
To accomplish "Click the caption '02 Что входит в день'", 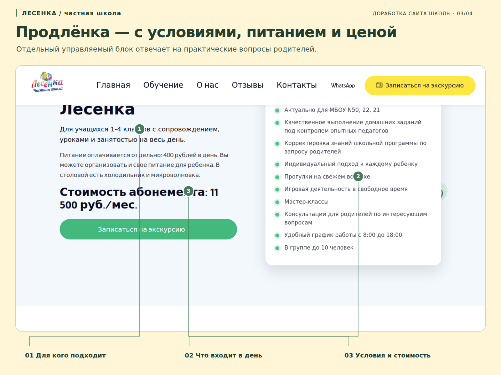I will tap(223, 355).
